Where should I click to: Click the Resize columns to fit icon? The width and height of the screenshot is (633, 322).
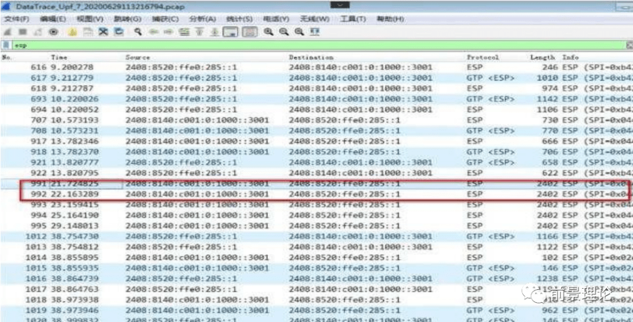pyautogui.click(x=314, y=32)
